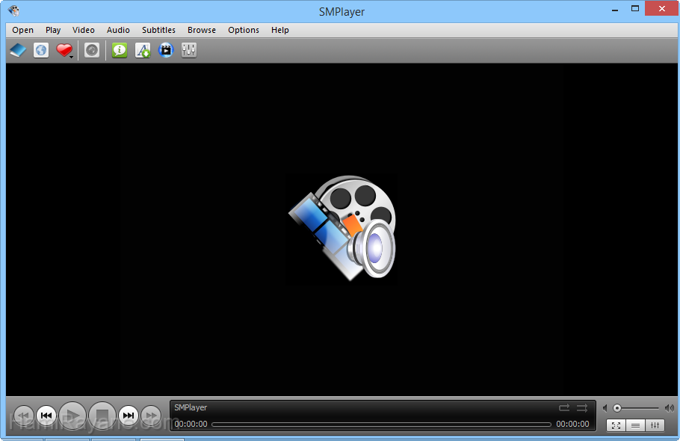Open the Options menu
The width and height of the screenshot is (680, 441).
[244, 30]
